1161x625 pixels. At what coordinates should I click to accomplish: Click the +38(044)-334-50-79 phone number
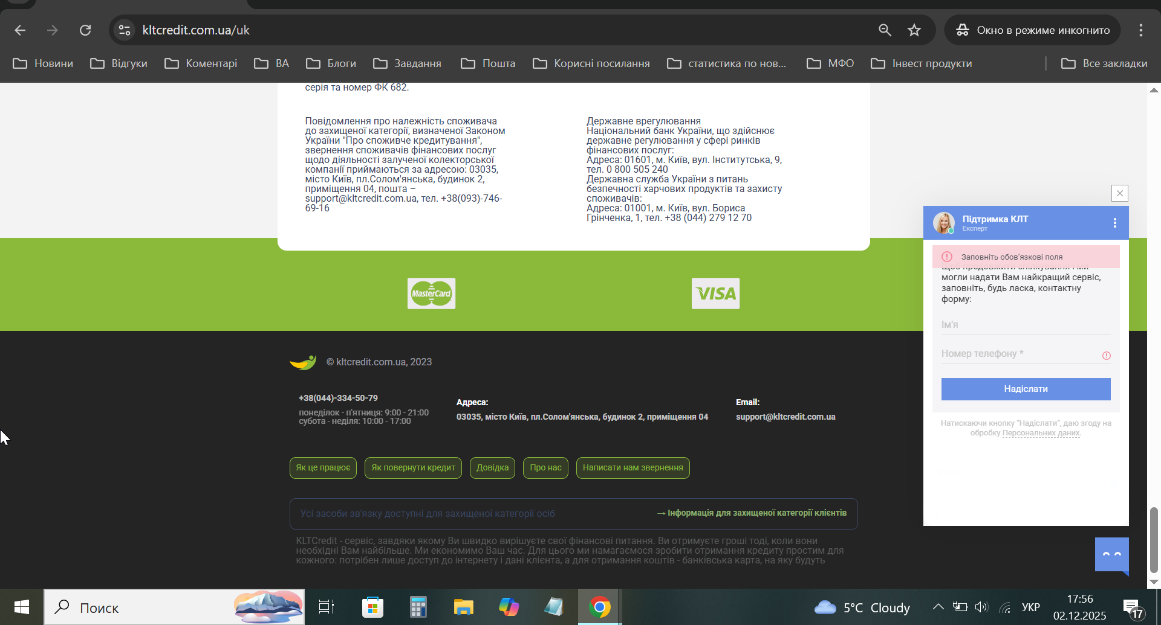click(338, 398)
